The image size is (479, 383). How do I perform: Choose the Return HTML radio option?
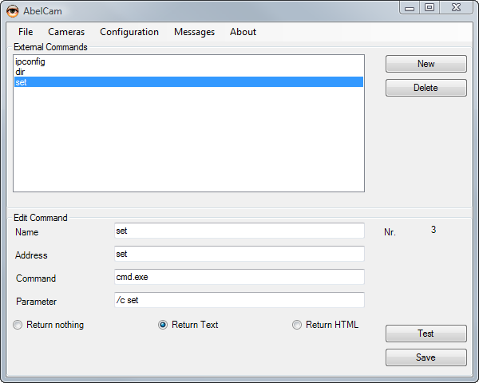click(x=297, y=325)
